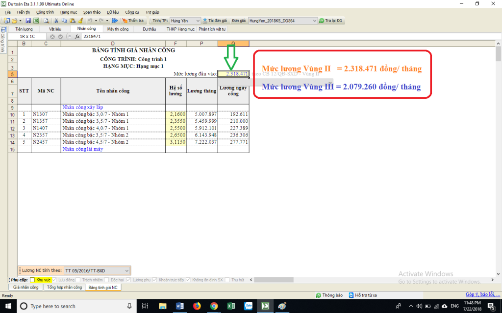Click the Góp ý, báo lỗi link
Screen dimensions: 502x313
tap(479, 295)
